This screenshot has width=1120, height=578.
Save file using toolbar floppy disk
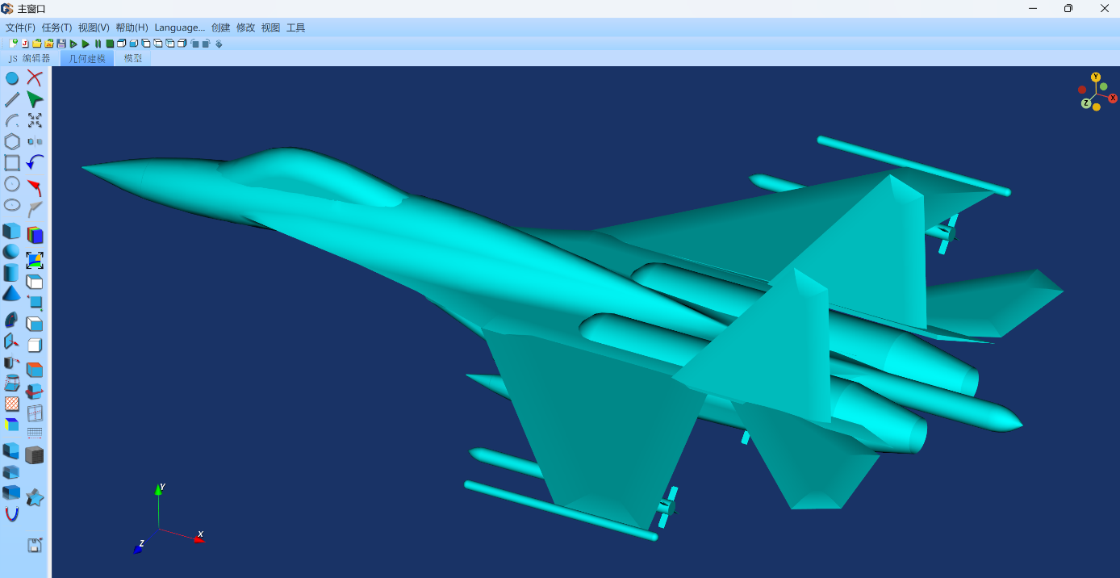tap(61, 44)
